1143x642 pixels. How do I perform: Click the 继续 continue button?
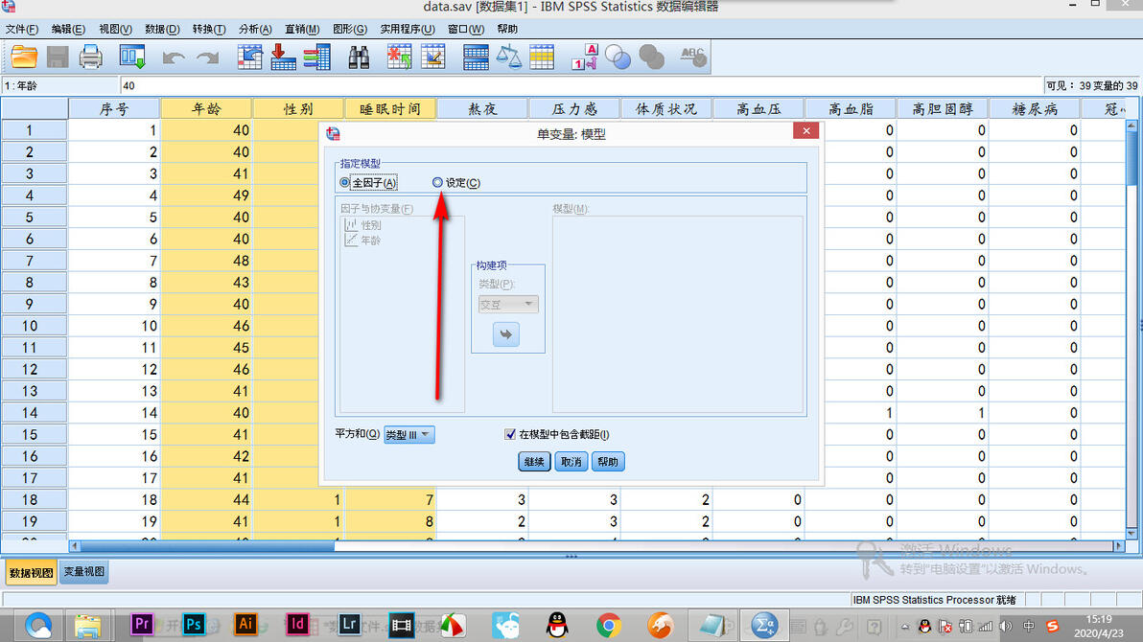(x=534, y=461)
